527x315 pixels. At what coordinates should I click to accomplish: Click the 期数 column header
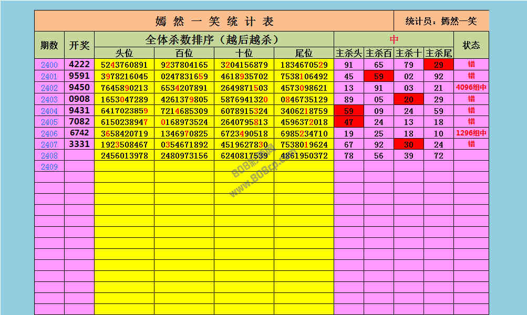click(x=49, y=45)
